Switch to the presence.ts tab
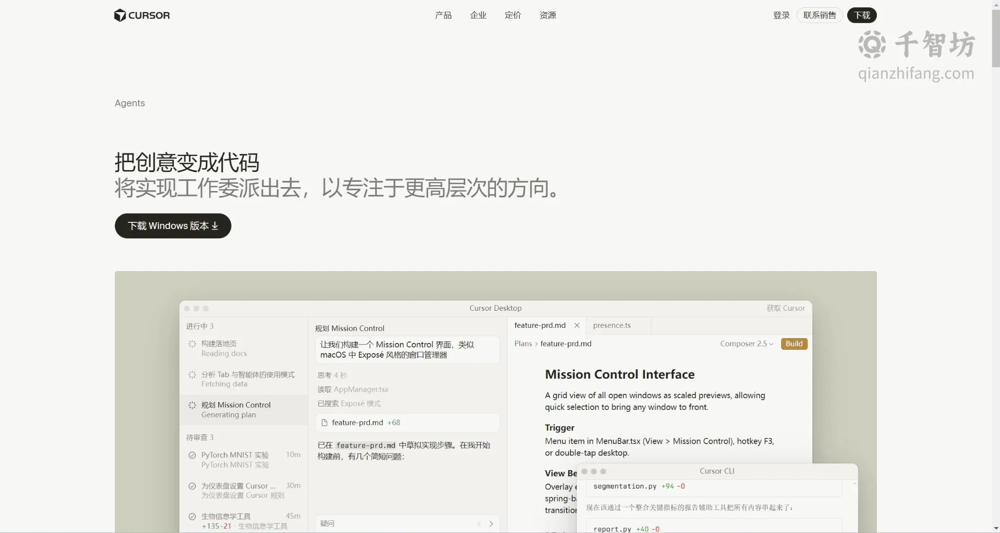The height and width of the screenshot is (533, 1000). (x=612, y=325)
